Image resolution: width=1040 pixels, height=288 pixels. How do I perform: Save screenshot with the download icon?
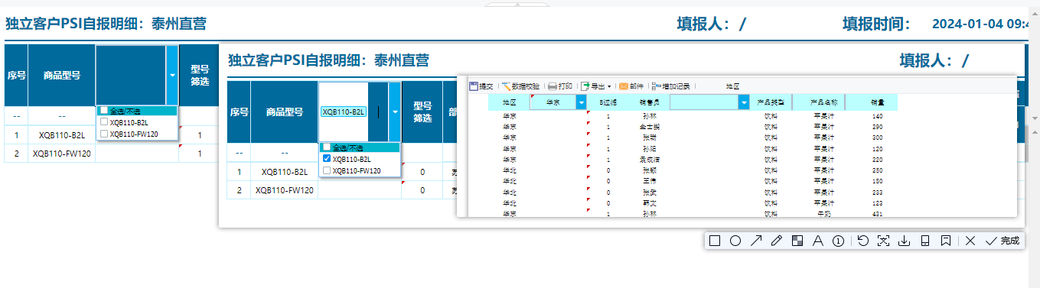point(905,241)
